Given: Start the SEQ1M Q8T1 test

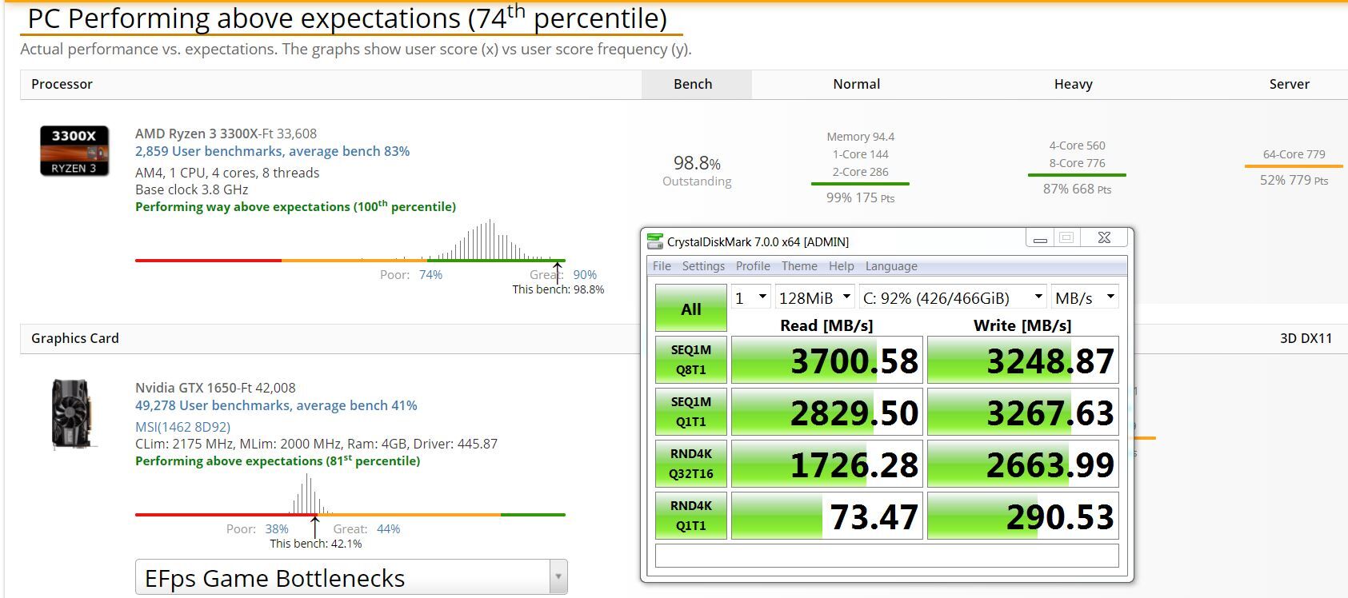Looking at the screenshot, I should click(x=691, y=360).
